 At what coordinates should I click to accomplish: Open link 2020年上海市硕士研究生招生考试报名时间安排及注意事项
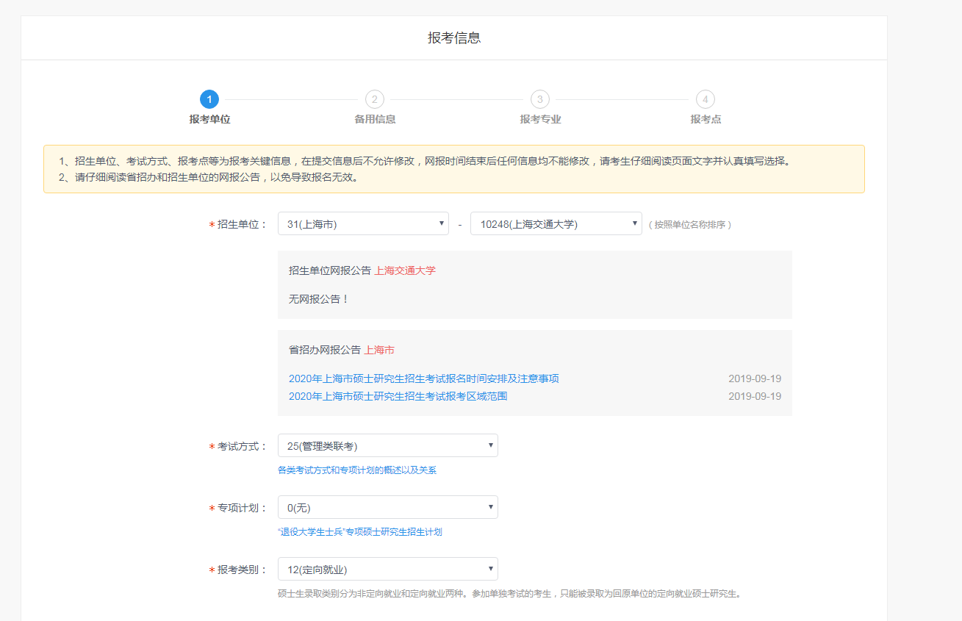pos(424,378)
